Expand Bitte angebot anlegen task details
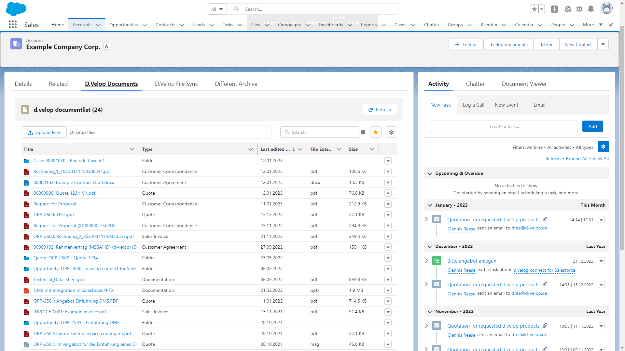Image resolution: width=625 pixels, height=351 pixels. 426,260
